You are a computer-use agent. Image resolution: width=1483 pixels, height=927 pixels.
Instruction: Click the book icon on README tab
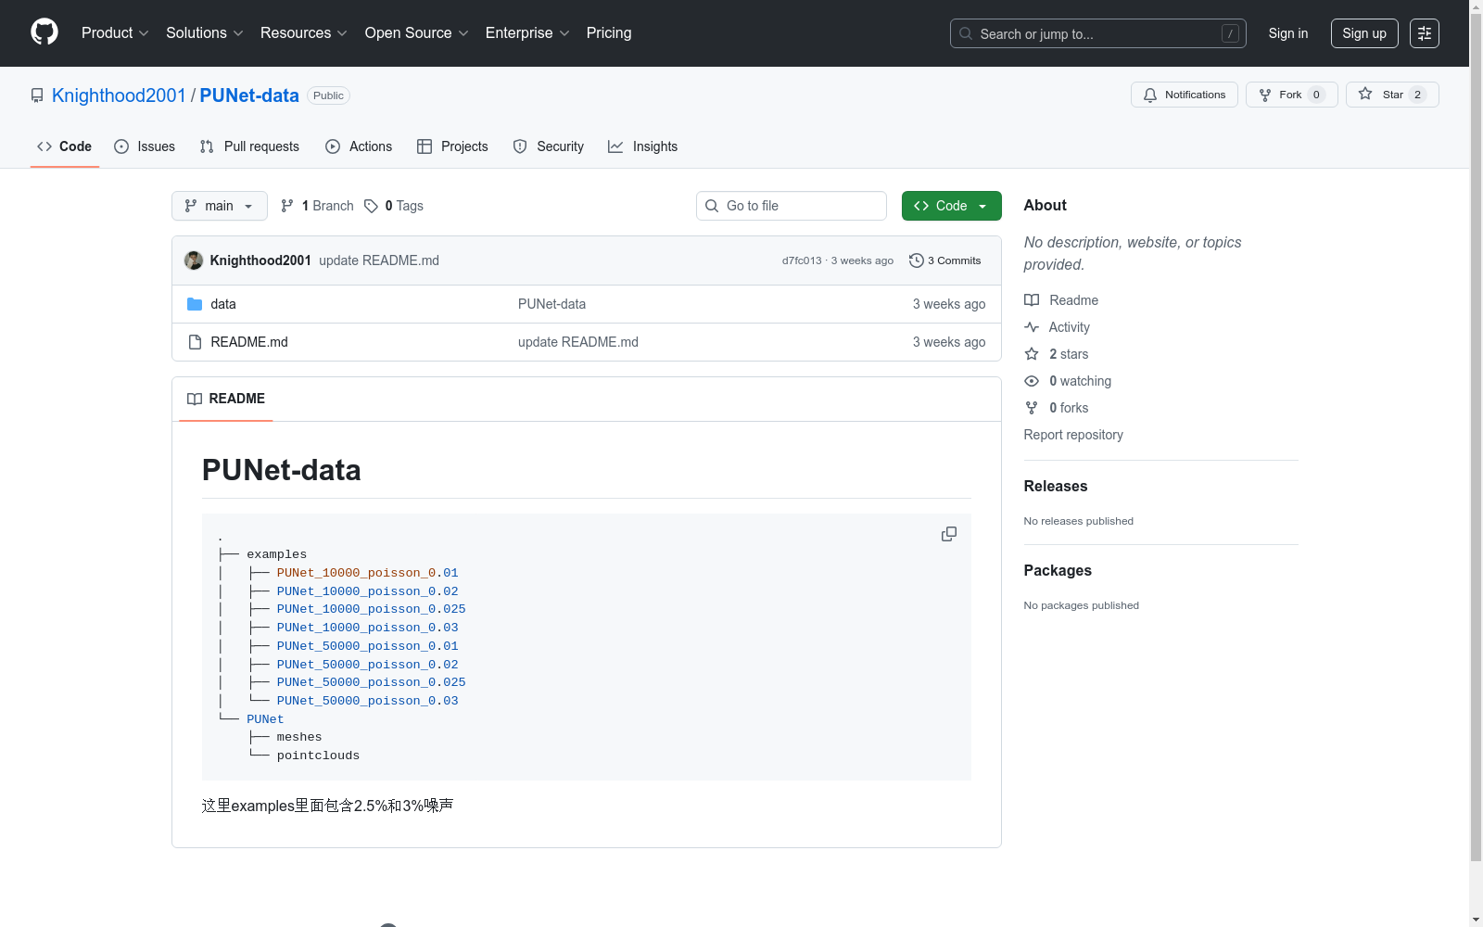(195, 399)
